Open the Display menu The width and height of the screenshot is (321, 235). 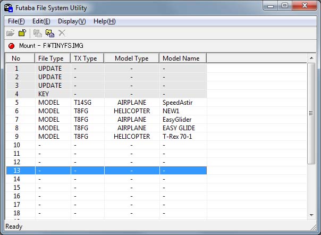click(x=71, y=21)
